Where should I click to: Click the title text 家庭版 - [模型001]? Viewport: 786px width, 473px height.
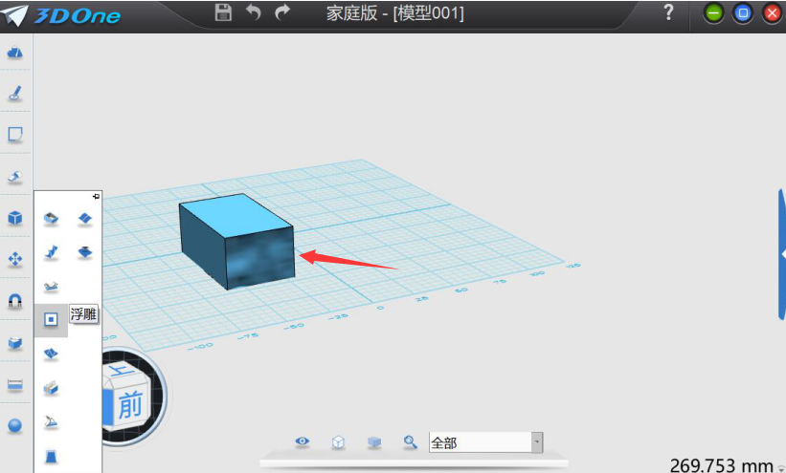(x=395, y=13)
